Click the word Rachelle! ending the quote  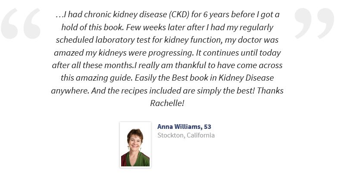click(167, 103)
